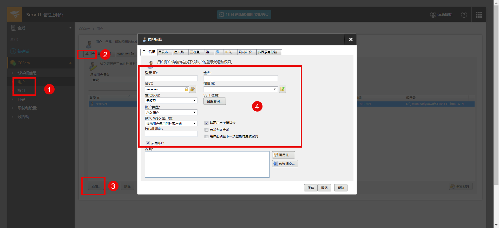Viewport: 499px width, 228px height.
Task: Open the 管理权限 dropdown
Action: tap(171, 101)
